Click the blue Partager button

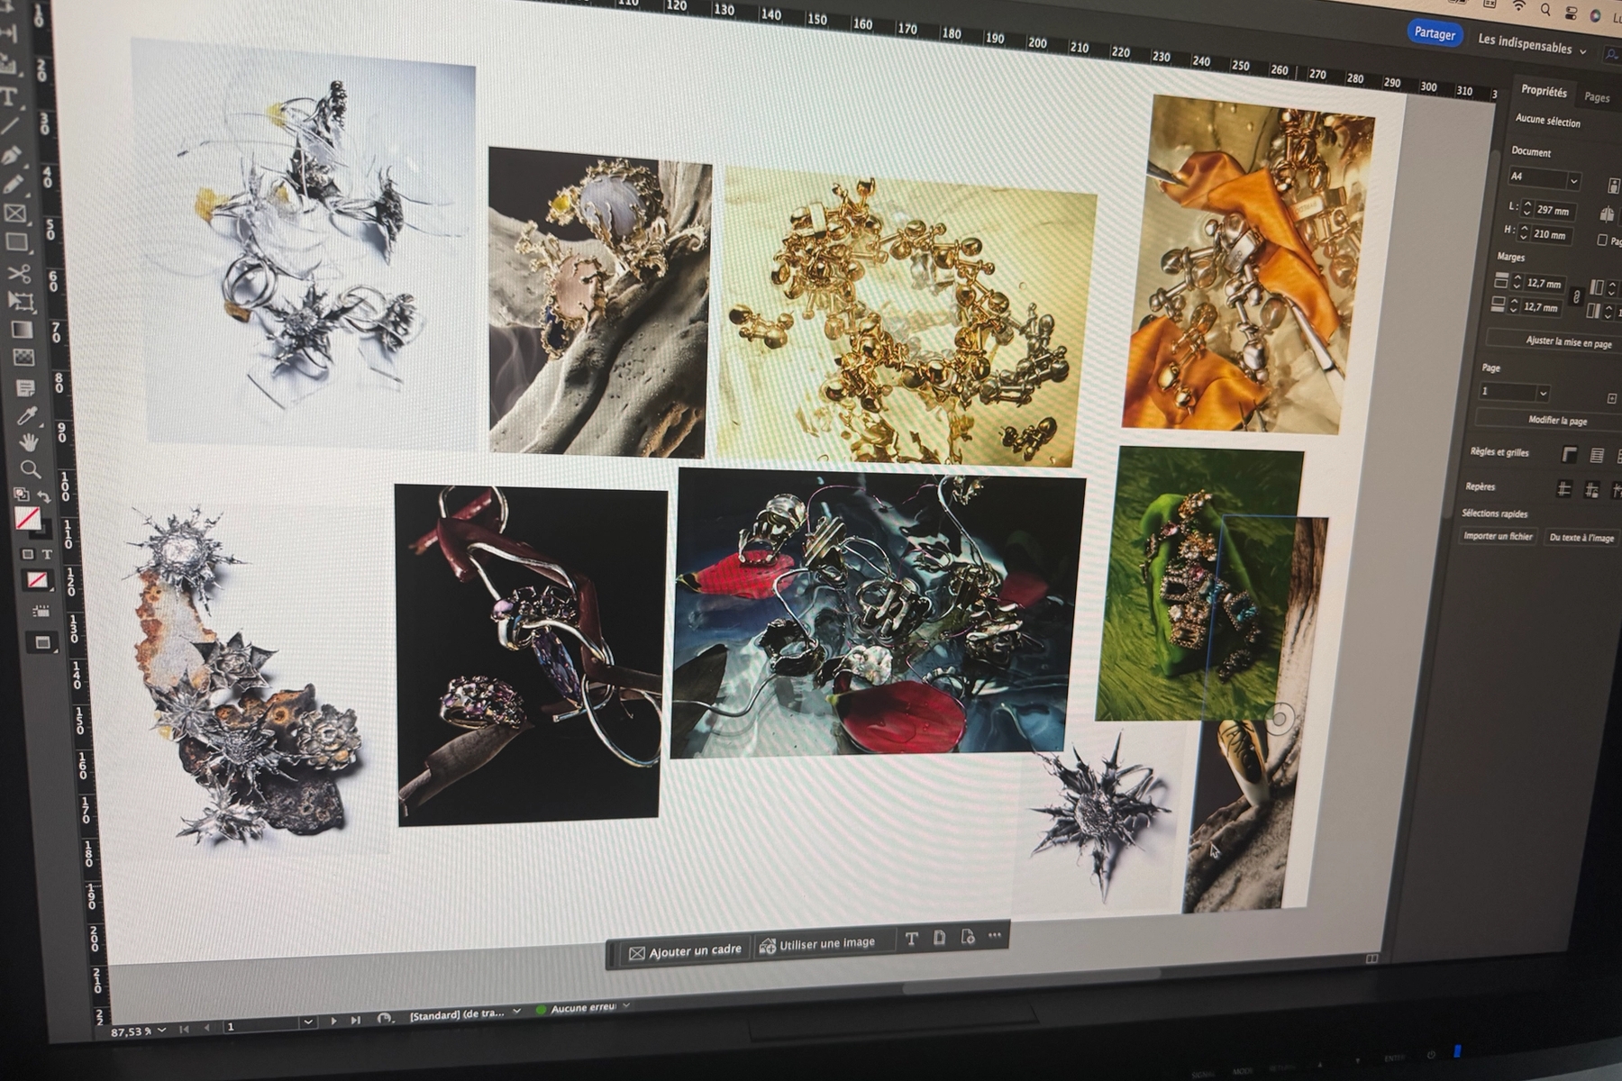pyautogui.click(x=1434, y=33)
